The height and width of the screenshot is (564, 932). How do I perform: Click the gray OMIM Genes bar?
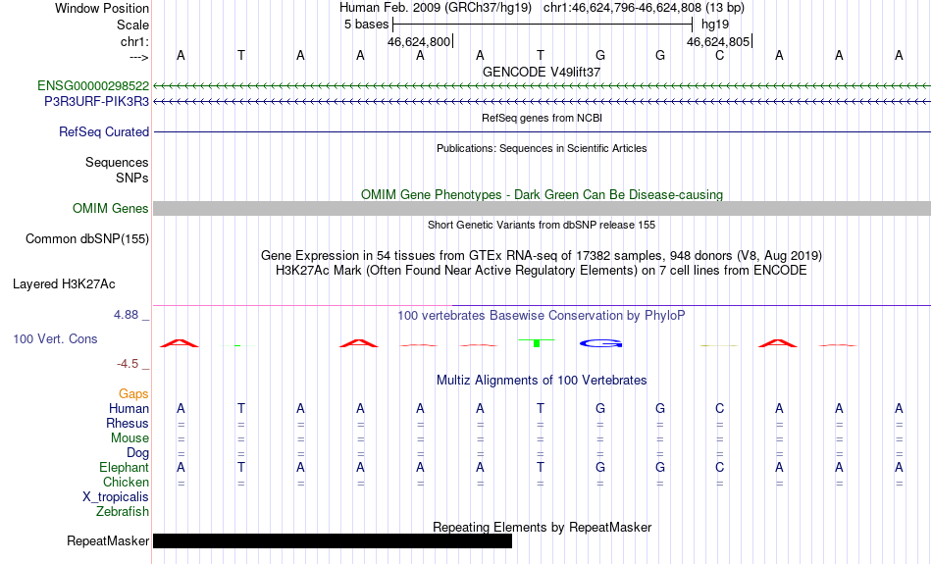coord(543,209)
